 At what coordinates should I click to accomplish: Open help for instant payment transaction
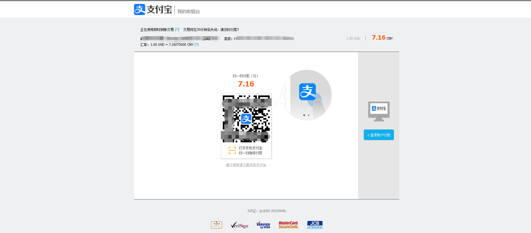coord(177,30)
